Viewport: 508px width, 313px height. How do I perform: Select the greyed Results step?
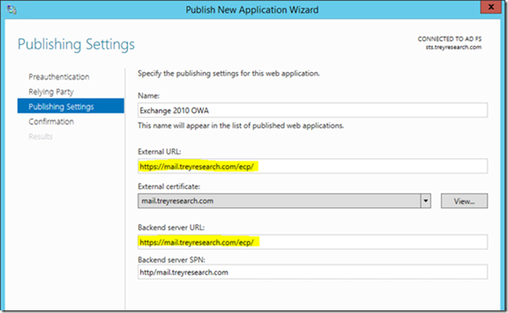point(40,136)
